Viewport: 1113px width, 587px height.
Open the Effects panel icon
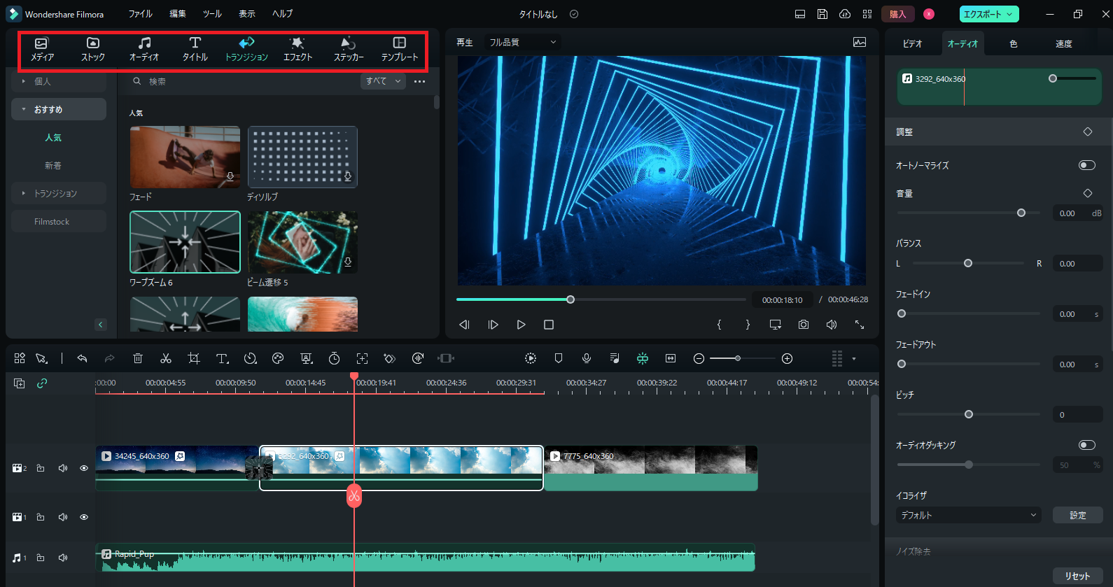297,49
